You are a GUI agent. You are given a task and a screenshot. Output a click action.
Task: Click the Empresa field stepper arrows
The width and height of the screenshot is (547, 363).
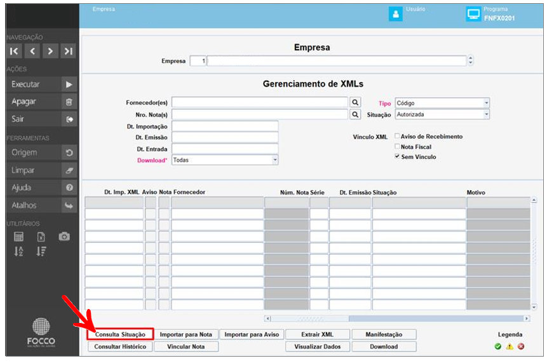pos(471,60)
